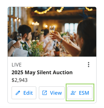Click the LIVE status label

coord(17,65)
